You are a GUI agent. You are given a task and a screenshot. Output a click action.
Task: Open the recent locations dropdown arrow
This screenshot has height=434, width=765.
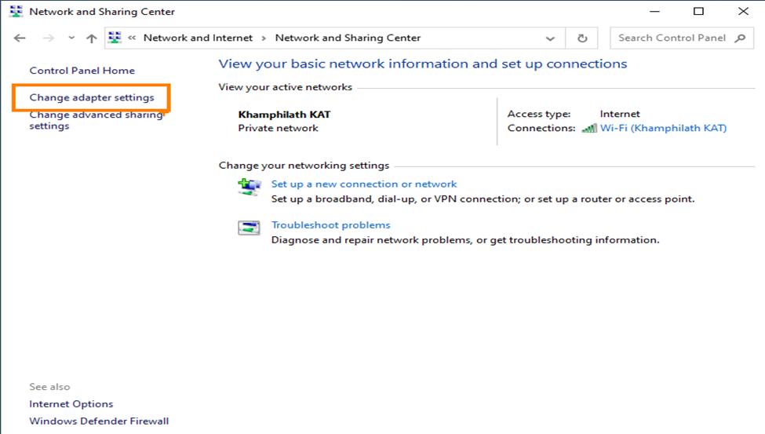[71, 38]
